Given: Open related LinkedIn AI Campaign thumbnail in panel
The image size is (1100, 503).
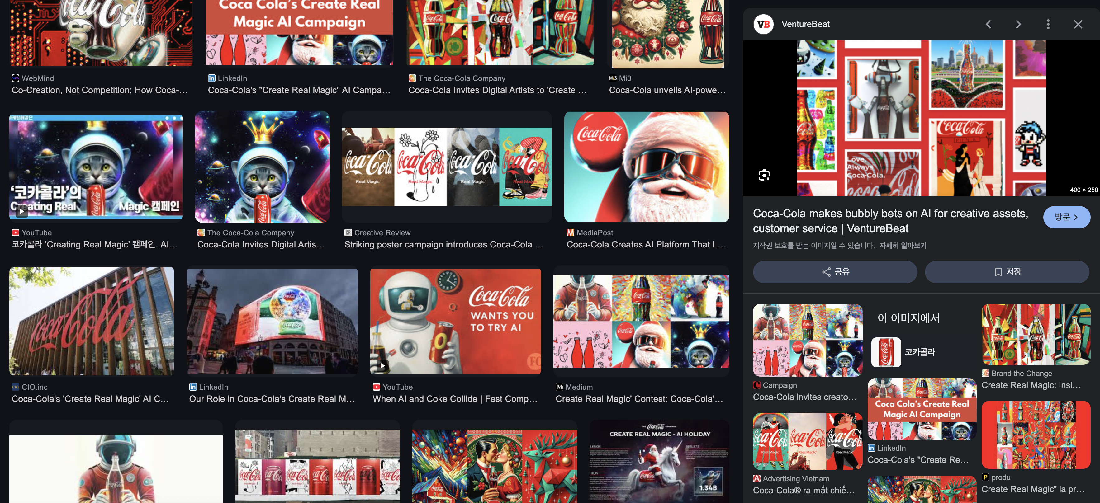Looking at the screenshot, I should 922,409.
